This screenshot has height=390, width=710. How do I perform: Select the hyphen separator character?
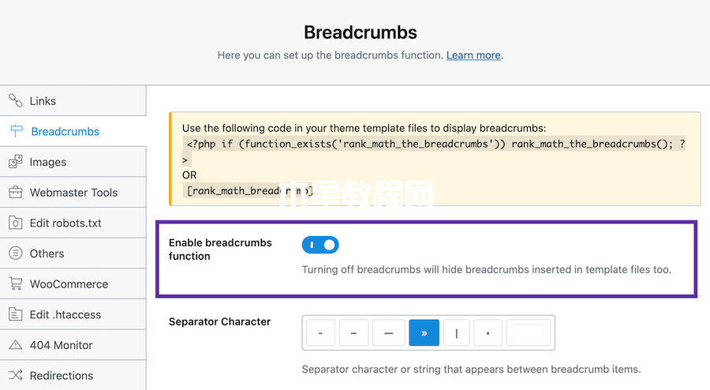coord(320,333)
